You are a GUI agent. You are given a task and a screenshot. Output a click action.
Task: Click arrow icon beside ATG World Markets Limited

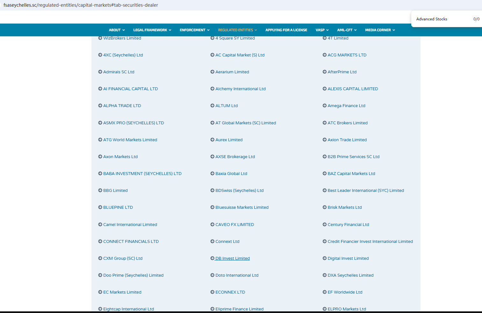click(x=100, y=140)
